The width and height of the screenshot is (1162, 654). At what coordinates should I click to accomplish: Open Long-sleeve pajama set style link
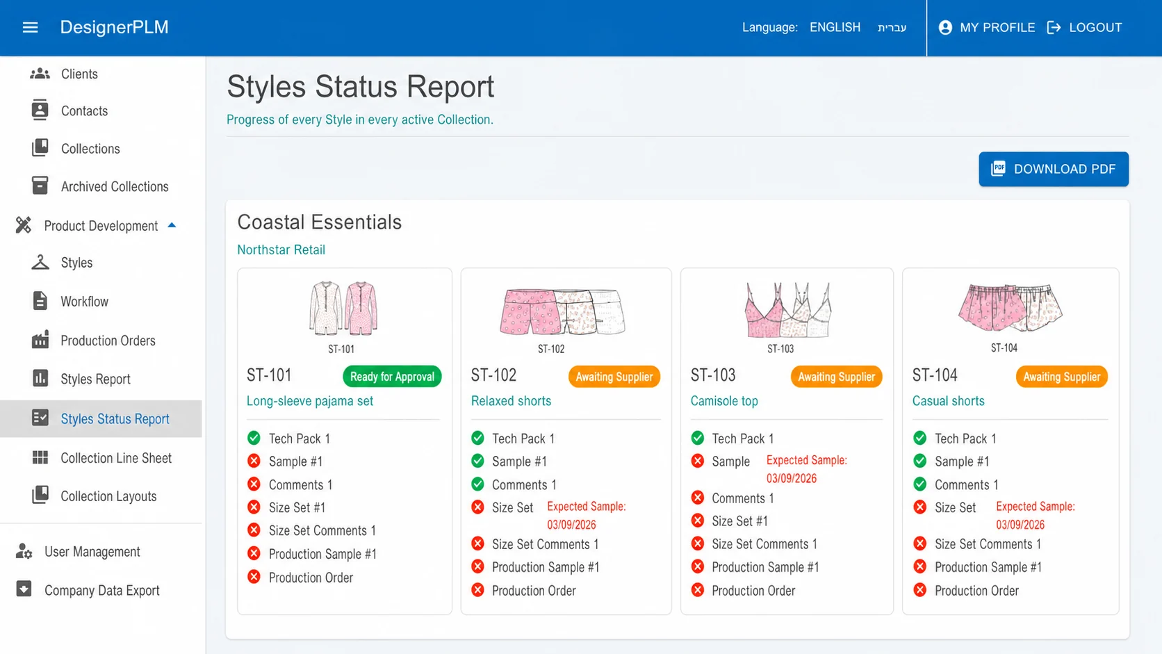(x=310, y=401)
